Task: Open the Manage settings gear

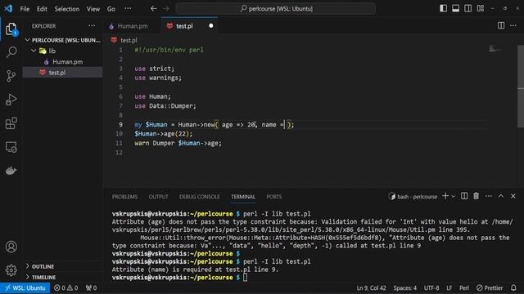Action: click(11, 270)
